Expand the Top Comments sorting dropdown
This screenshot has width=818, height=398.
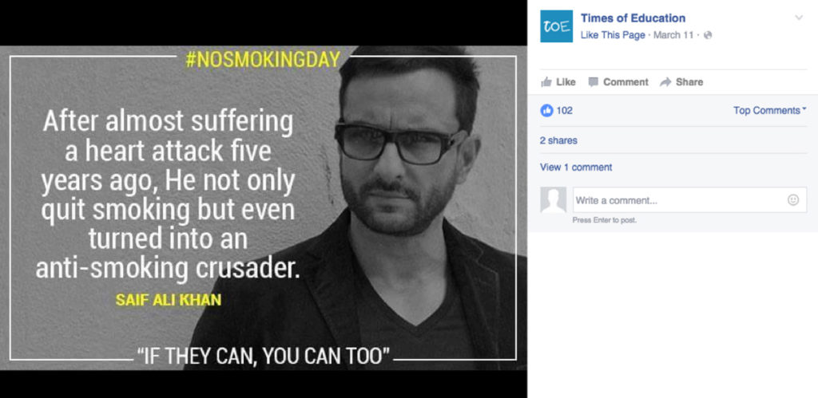pyautogui.click(x=769, y=110)
